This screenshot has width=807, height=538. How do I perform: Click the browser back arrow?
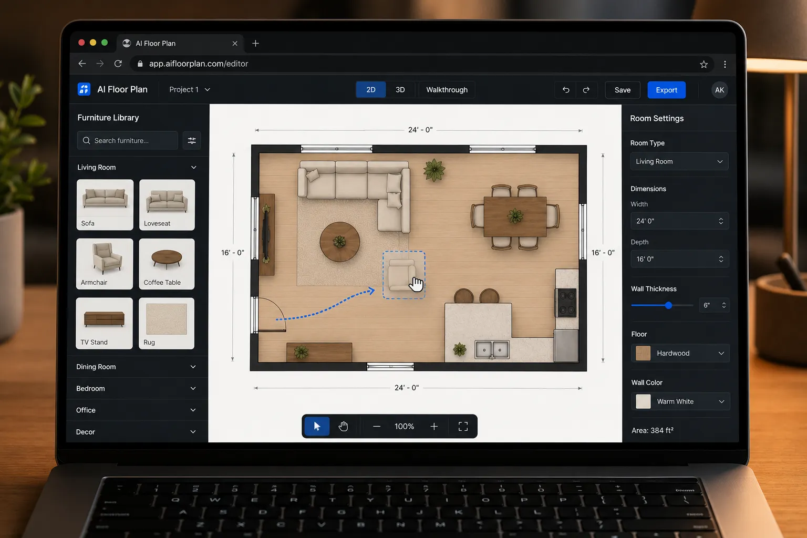(82, 64)
